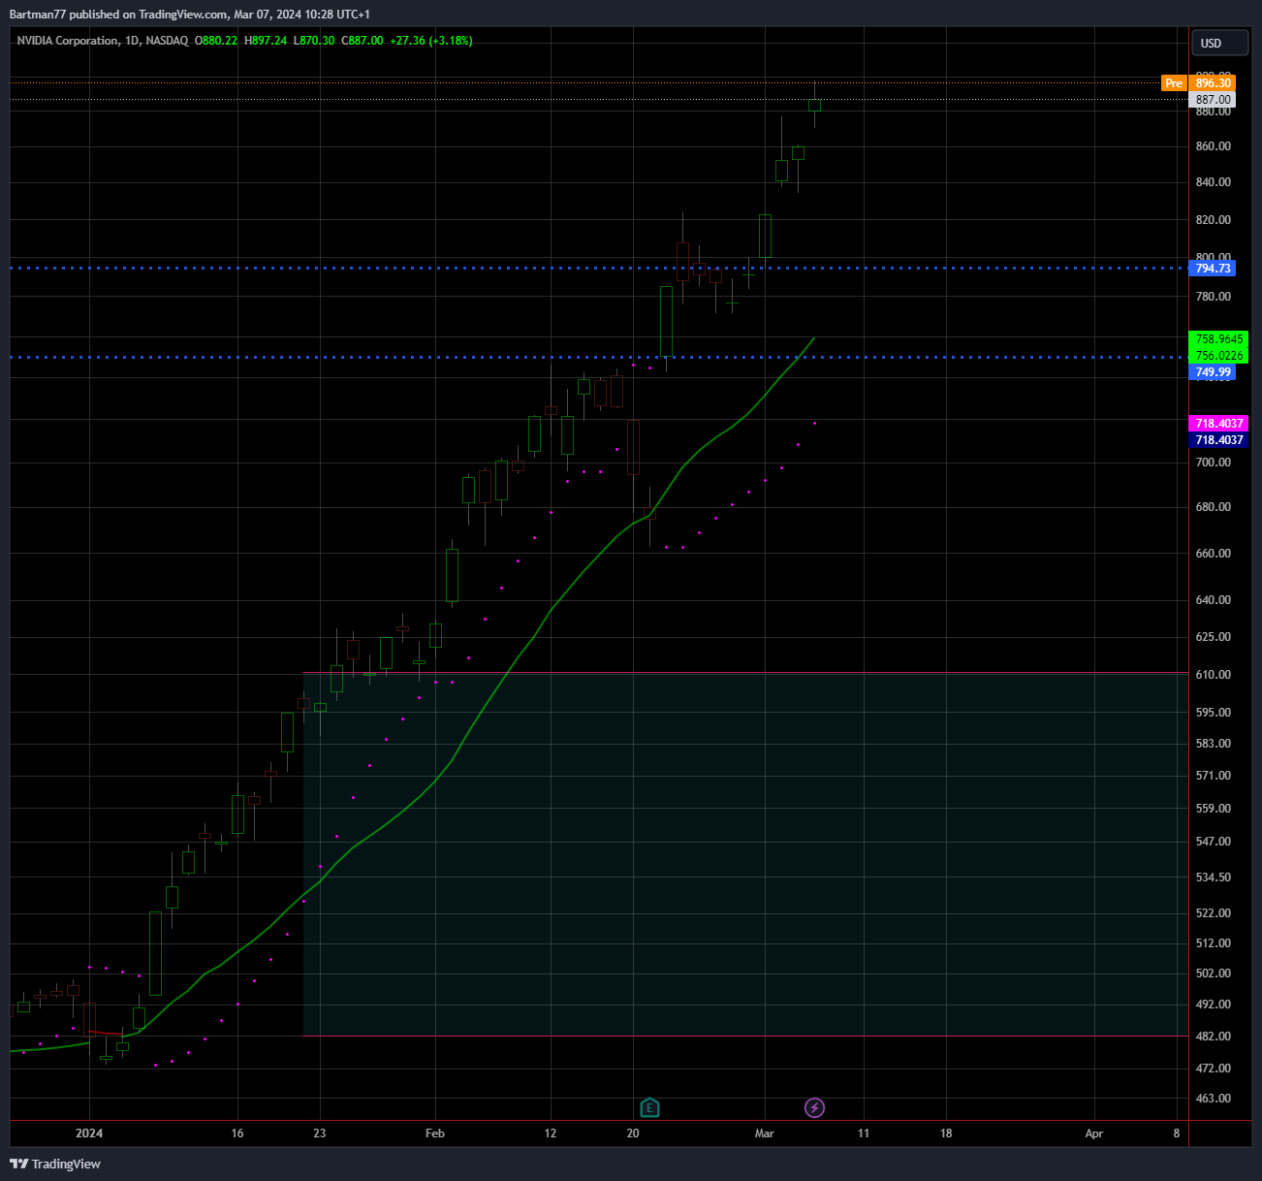Screen dimensions: 1262x1181
Task: Click the green earnings E icon
Action: [649, 1107]
